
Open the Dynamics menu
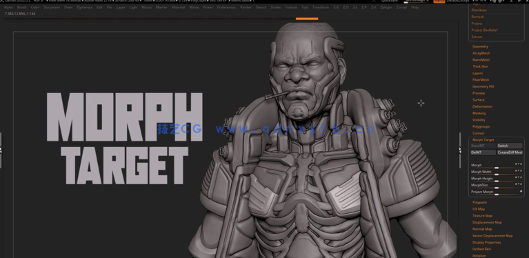point(84,7)
